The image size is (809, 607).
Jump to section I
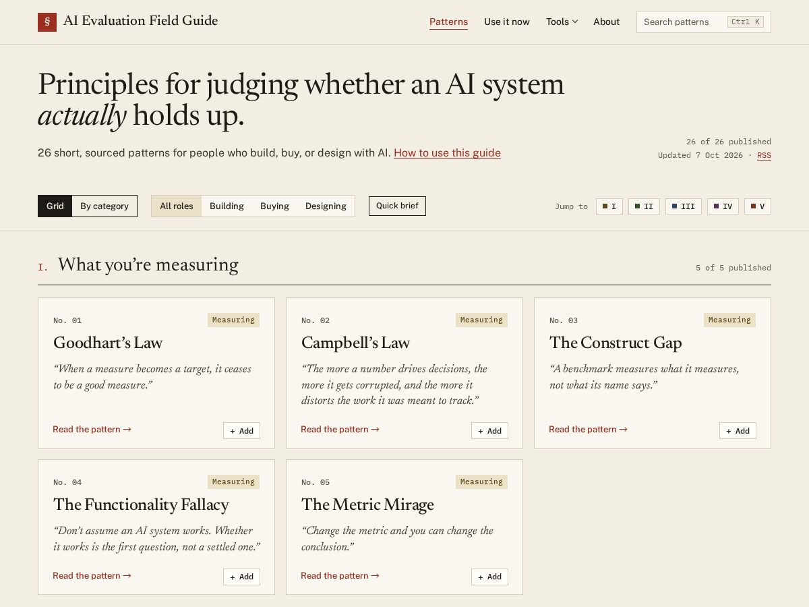(x=609, y=206)
